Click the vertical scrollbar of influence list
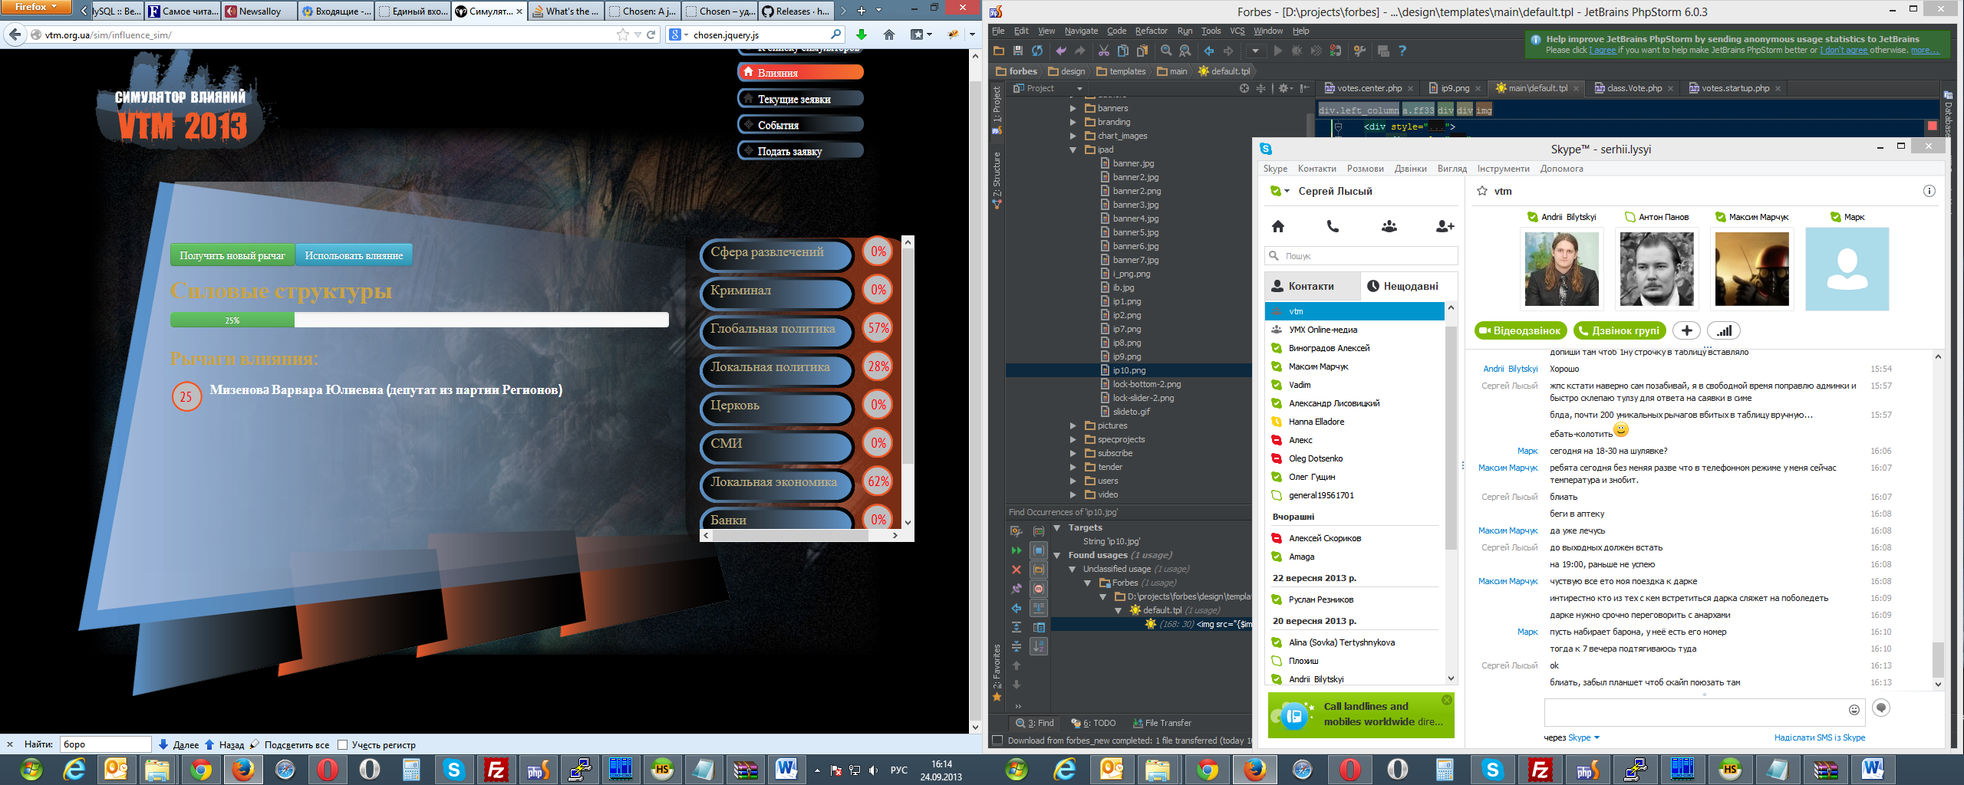Screen dimensions: 1964x785 point(908,380)
